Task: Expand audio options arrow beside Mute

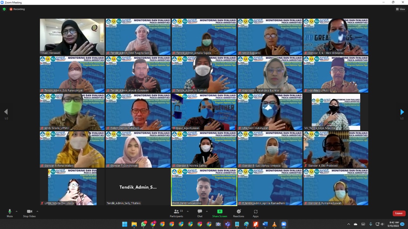Action: (17, 211)
